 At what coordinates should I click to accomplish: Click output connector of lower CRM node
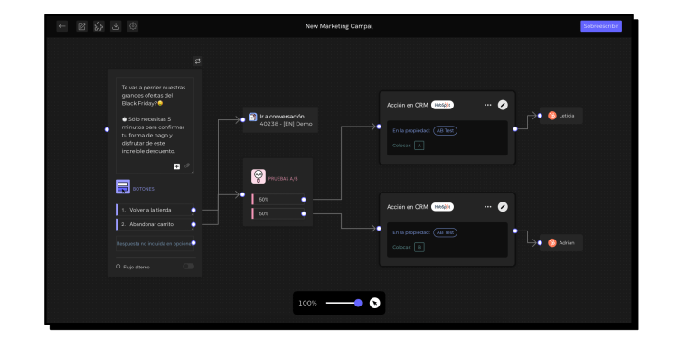[515, 231]
